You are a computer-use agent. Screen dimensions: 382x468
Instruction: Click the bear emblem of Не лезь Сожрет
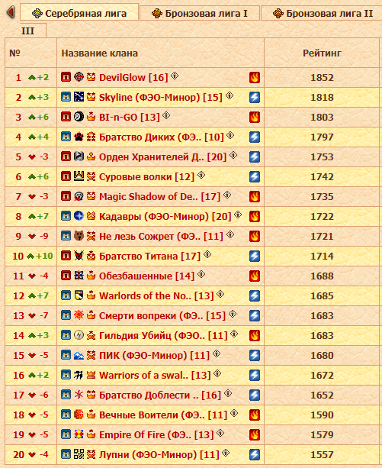pos(79,236)
